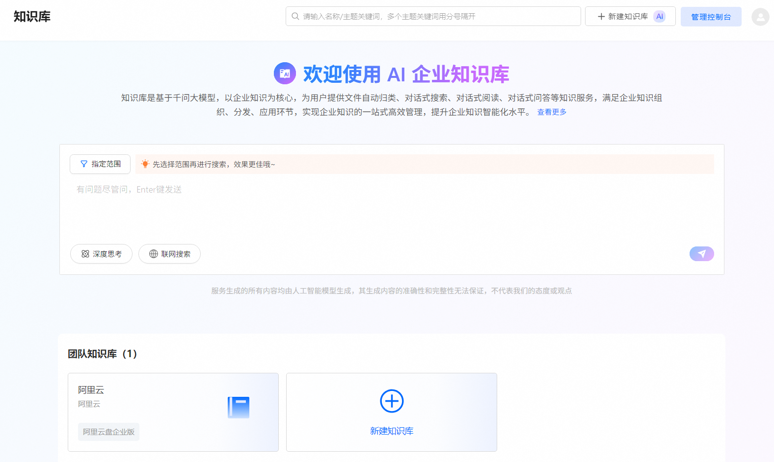This screenshot has height=462, width=774.
Task: Click the 指定范围 filter button
Action: pos(100,164)
